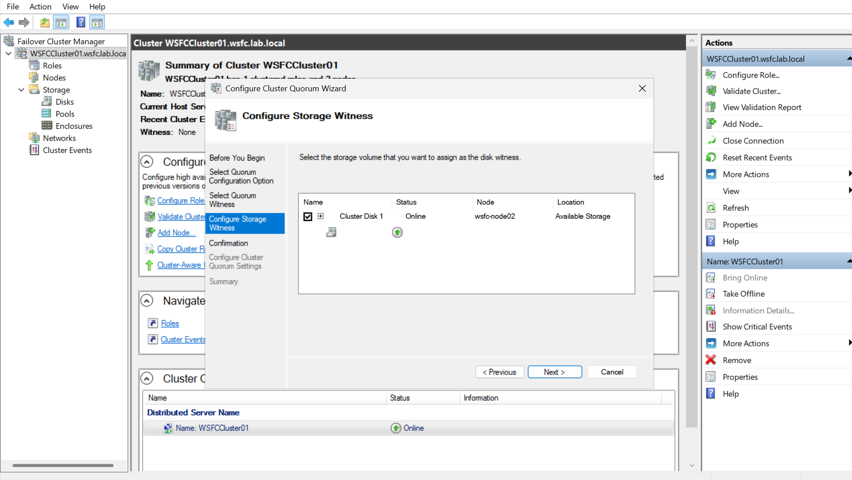Collapse the WSFCCluster01.wsfc.lab.local tree node
This screenshot has width=852, height=480.
pyautogui.click(x=9, y=54)
